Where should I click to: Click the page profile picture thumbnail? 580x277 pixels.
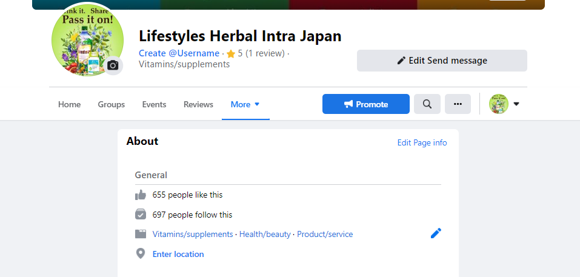click(498, 104)
